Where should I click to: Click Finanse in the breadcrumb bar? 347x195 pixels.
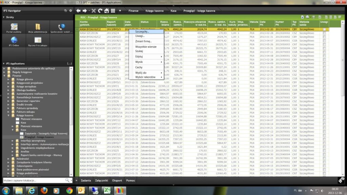[133, 11]
